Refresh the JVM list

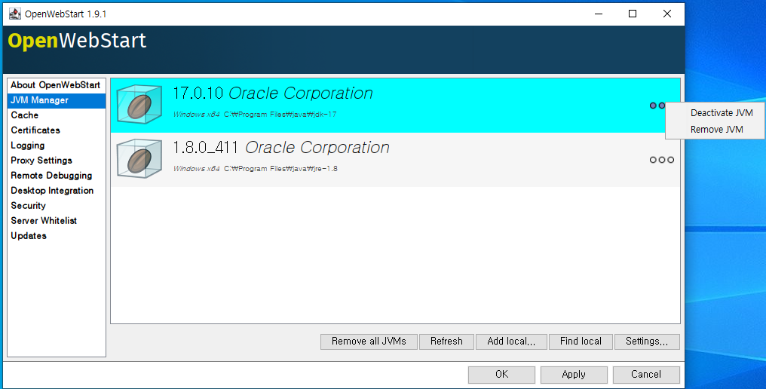pyautogui.click(x=446, y=342)
